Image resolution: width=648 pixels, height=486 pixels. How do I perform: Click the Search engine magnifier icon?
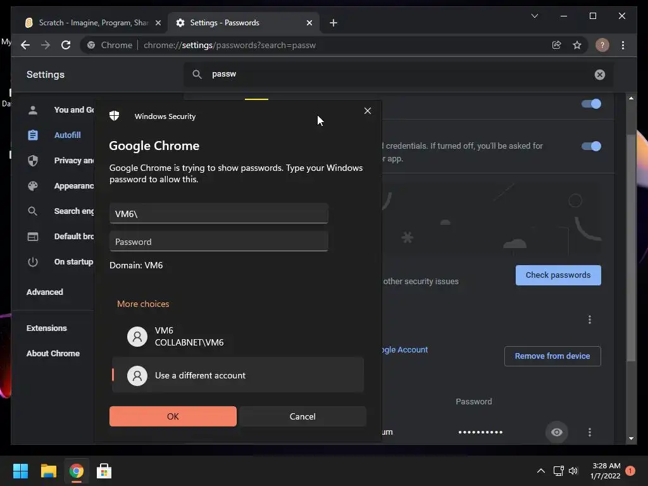click(x=33, y=211)
